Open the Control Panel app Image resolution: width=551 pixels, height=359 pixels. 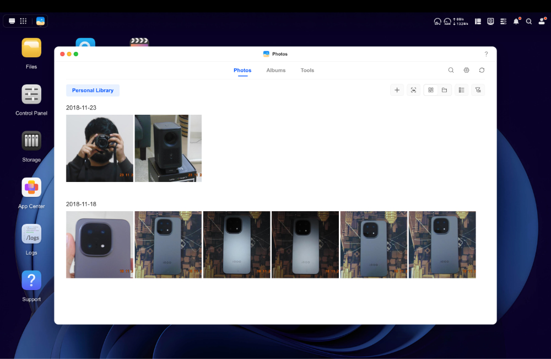[x=31, y=95]
